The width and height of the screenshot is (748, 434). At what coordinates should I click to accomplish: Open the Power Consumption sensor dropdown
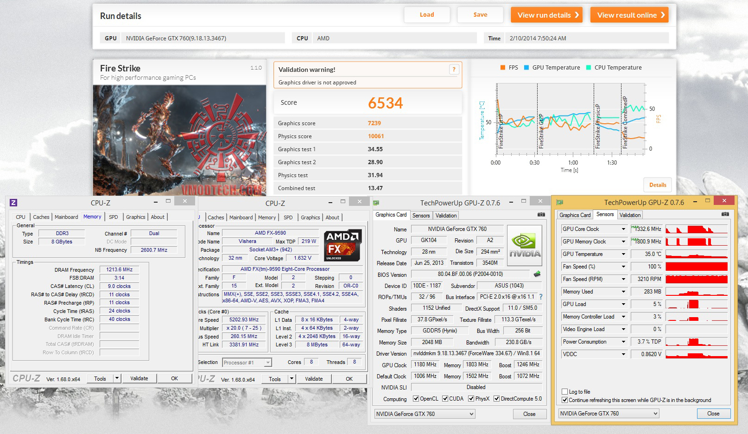[624, 342]
